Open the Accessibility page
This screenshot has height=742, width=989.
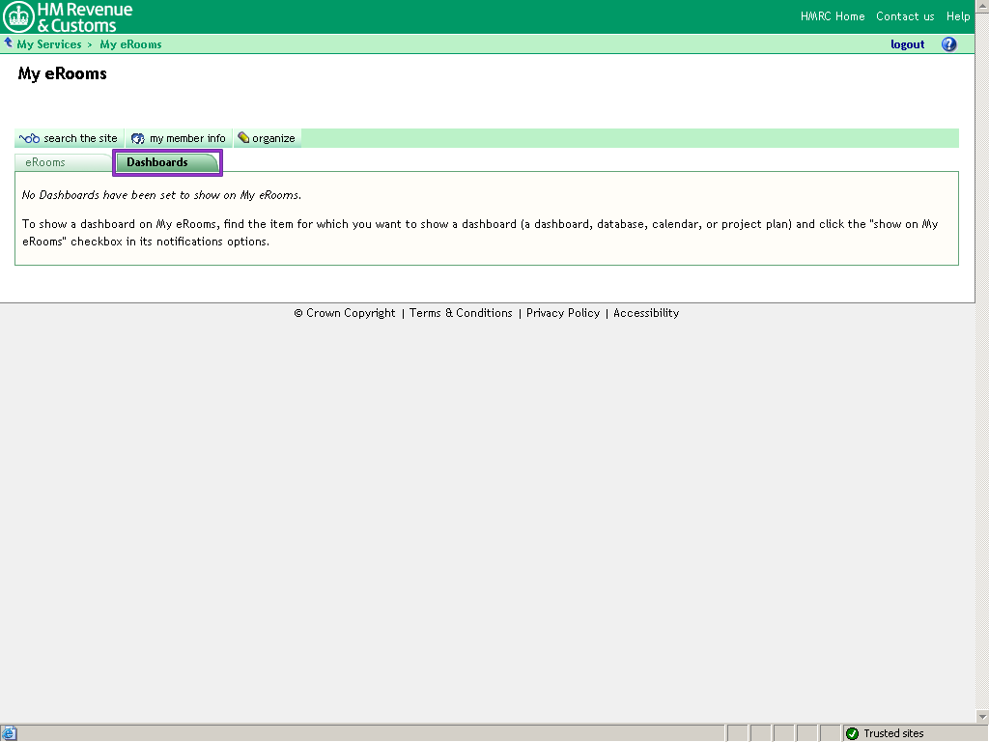click(x=646, y=313)
